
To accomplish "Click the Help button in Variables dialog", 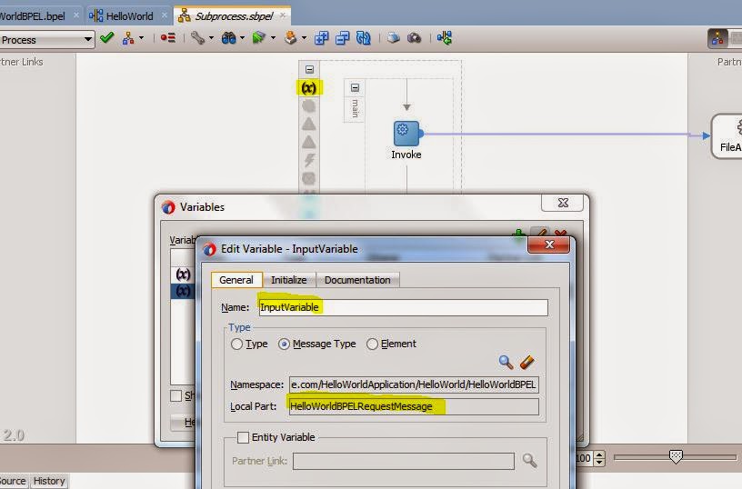I will tap(184, 422).
